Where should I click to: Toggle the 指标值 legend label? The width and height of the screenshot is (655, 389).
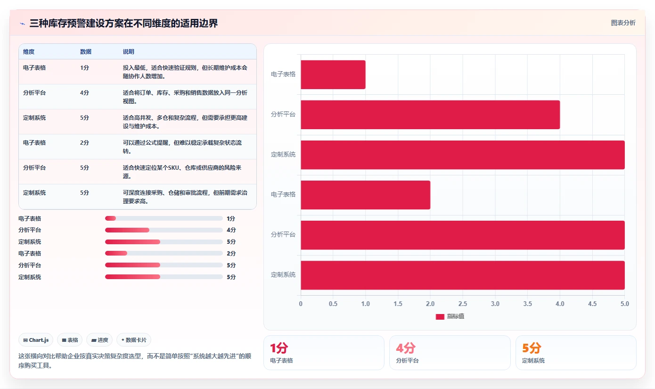point(456,316)
